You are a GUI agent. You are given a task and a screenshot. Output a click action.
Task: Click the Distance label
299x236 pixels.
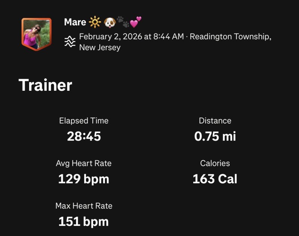pyautogui.click(x=215, y=121)
